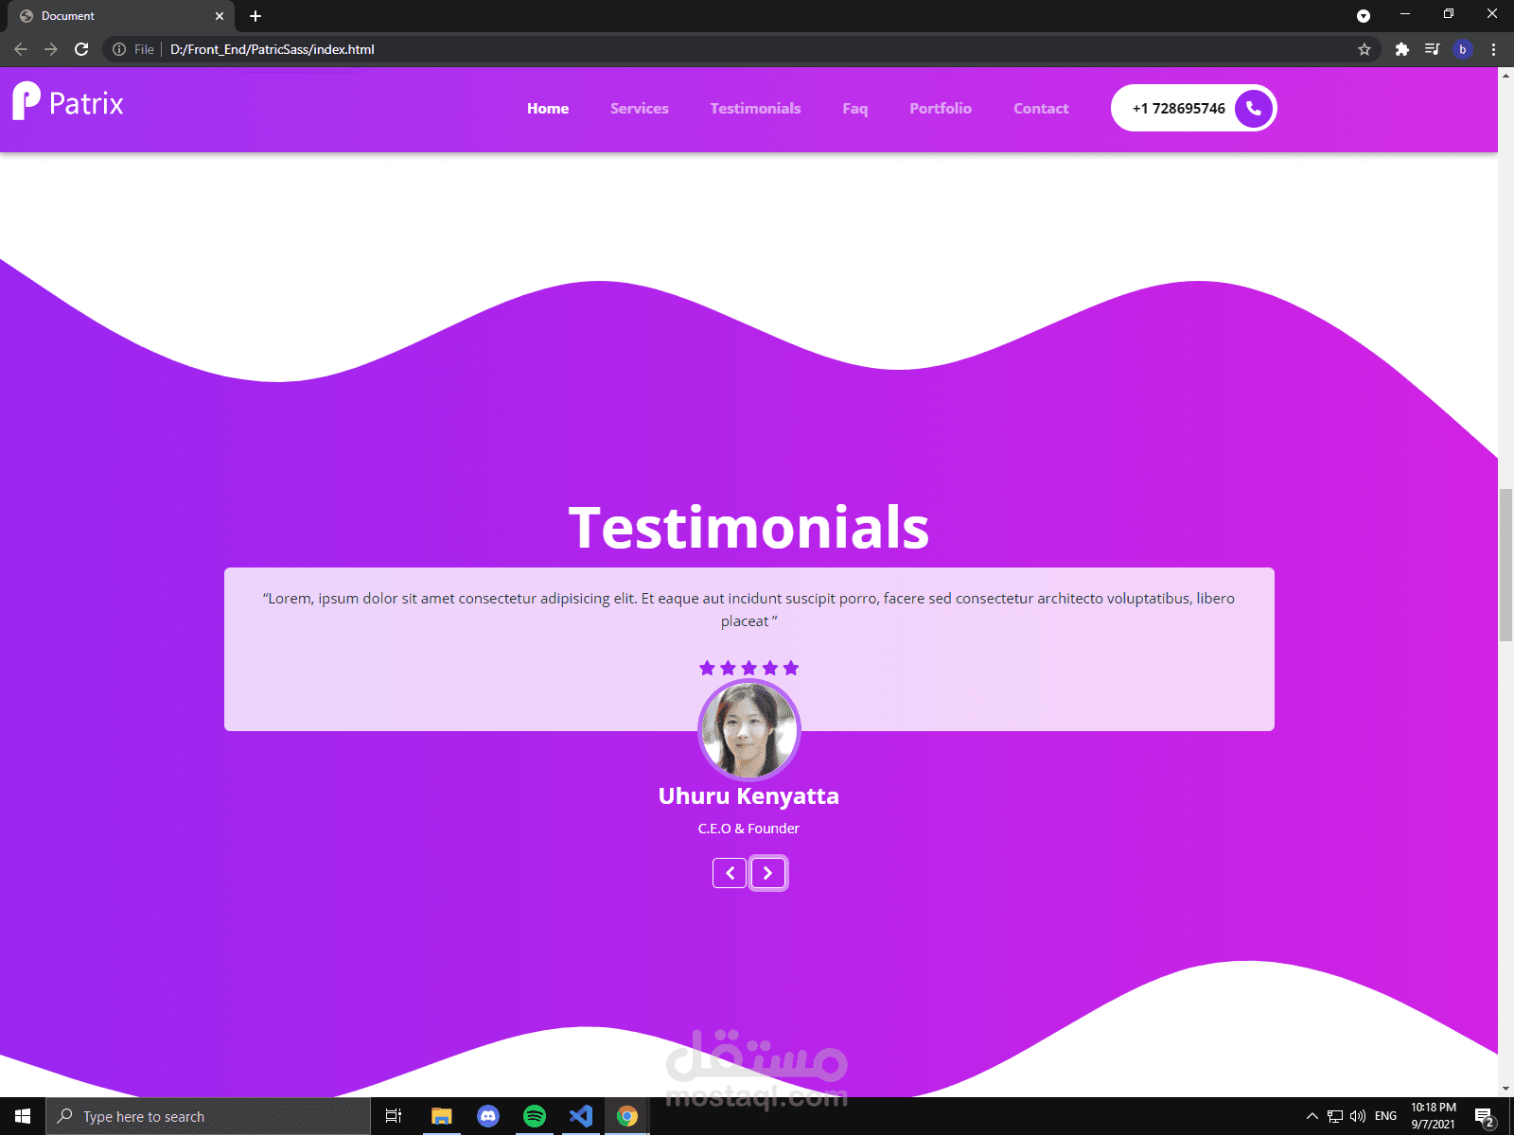Go back in browser history

tap(21, 49)
